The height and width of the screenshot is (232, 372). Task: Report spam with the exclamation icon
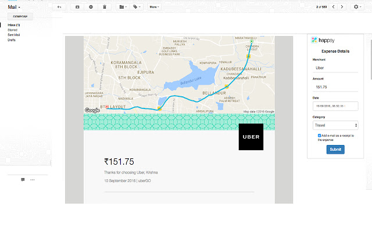(91, 7)
